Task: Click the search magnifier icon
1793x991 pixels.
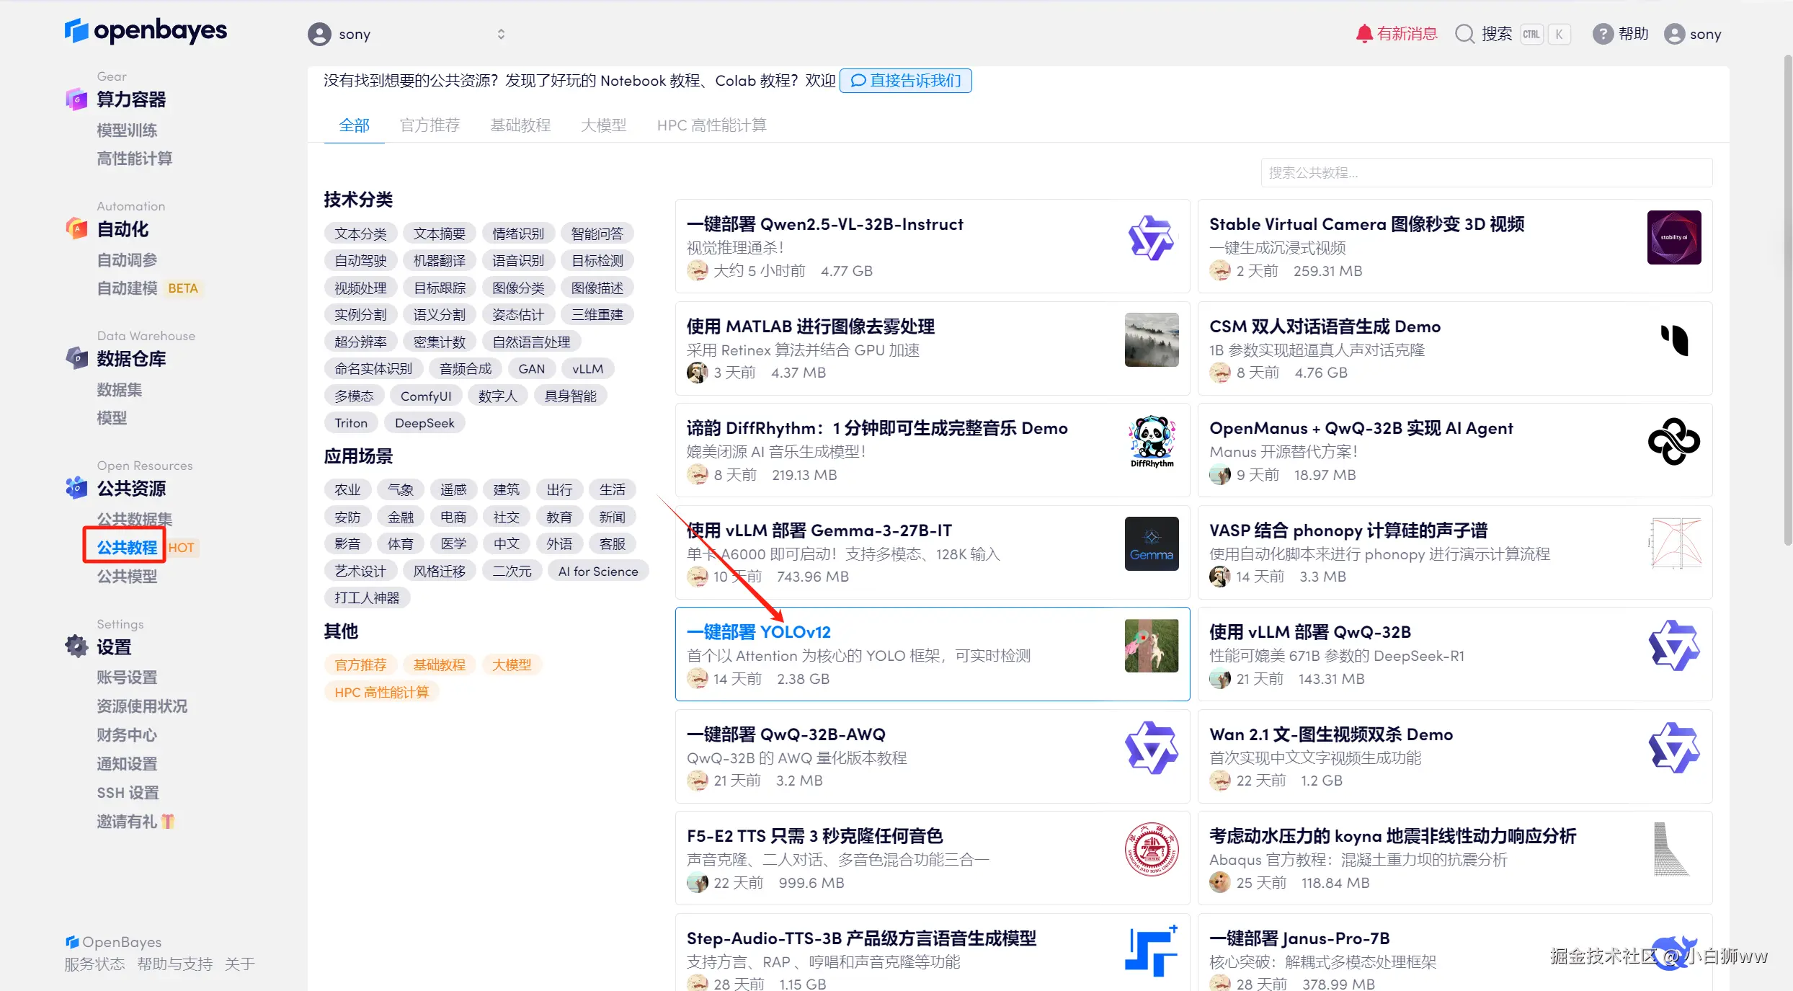Action: pyautogui.click(x=1464, y=34)
